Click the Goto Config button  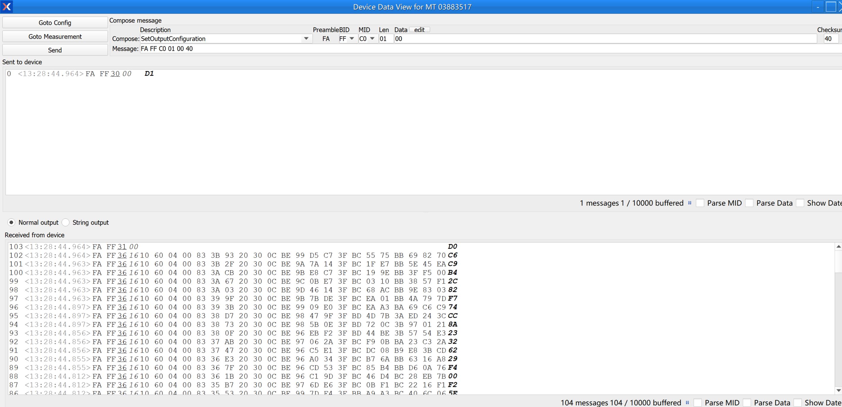(55, 23)
